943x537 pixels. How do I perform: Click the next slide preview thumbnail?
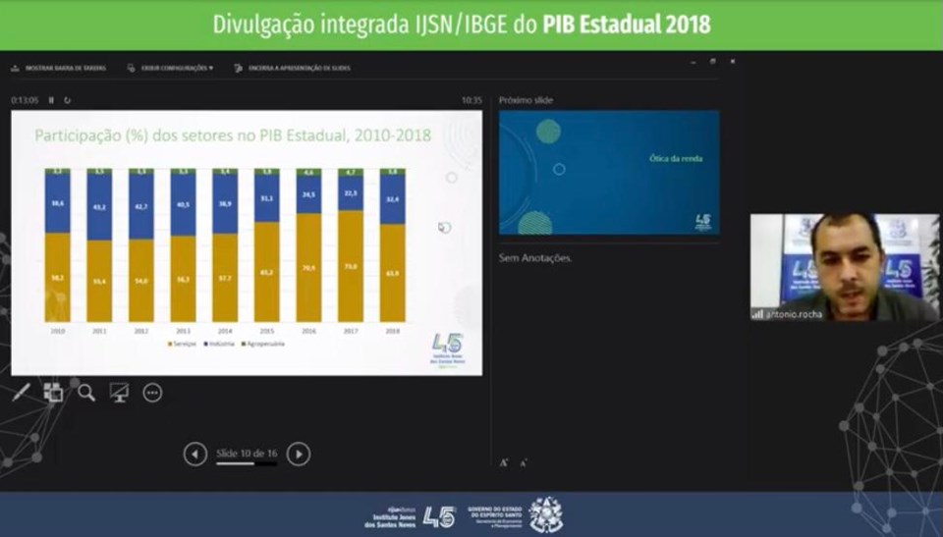coord(608,173)
